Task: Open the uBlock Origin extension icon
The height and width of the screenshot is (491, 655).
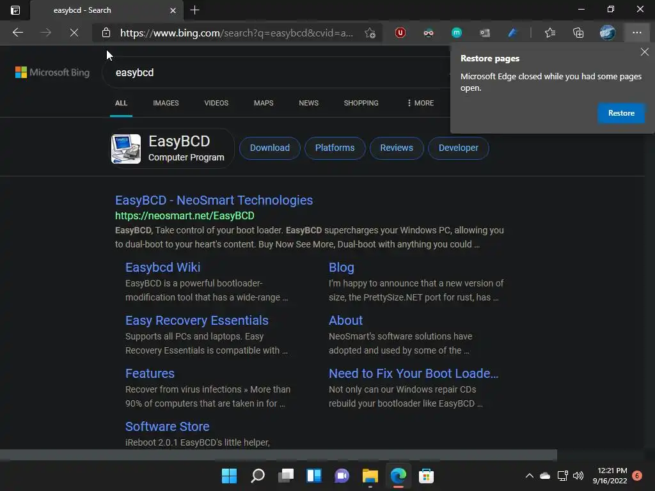Action: pyautogui.click(x=400, y=33)
